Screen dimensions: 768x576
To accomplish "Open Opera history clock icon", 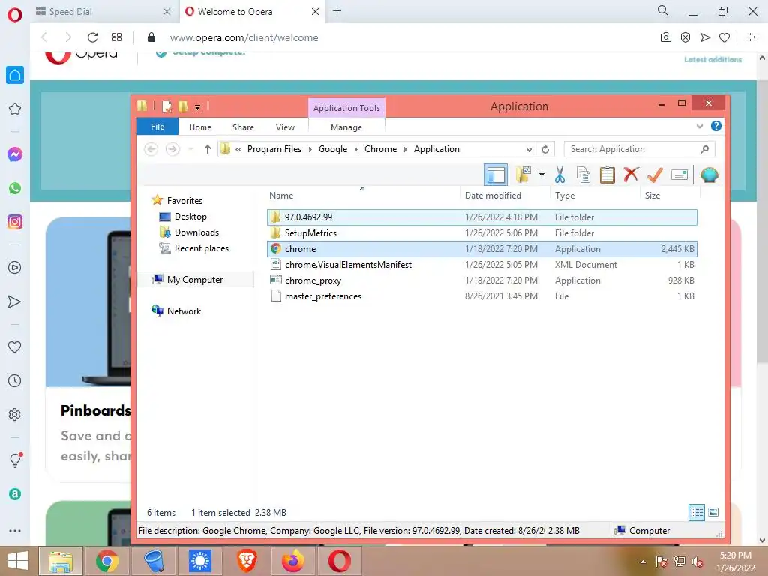I will coord(15,380).
